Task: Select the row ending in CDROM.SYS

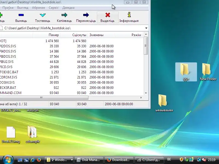Action: click(x=71, y=77)
